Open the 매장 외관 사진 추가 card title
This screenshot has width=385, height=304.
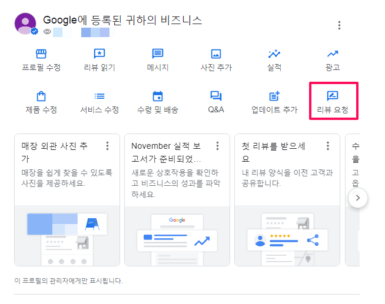point(54,152)
